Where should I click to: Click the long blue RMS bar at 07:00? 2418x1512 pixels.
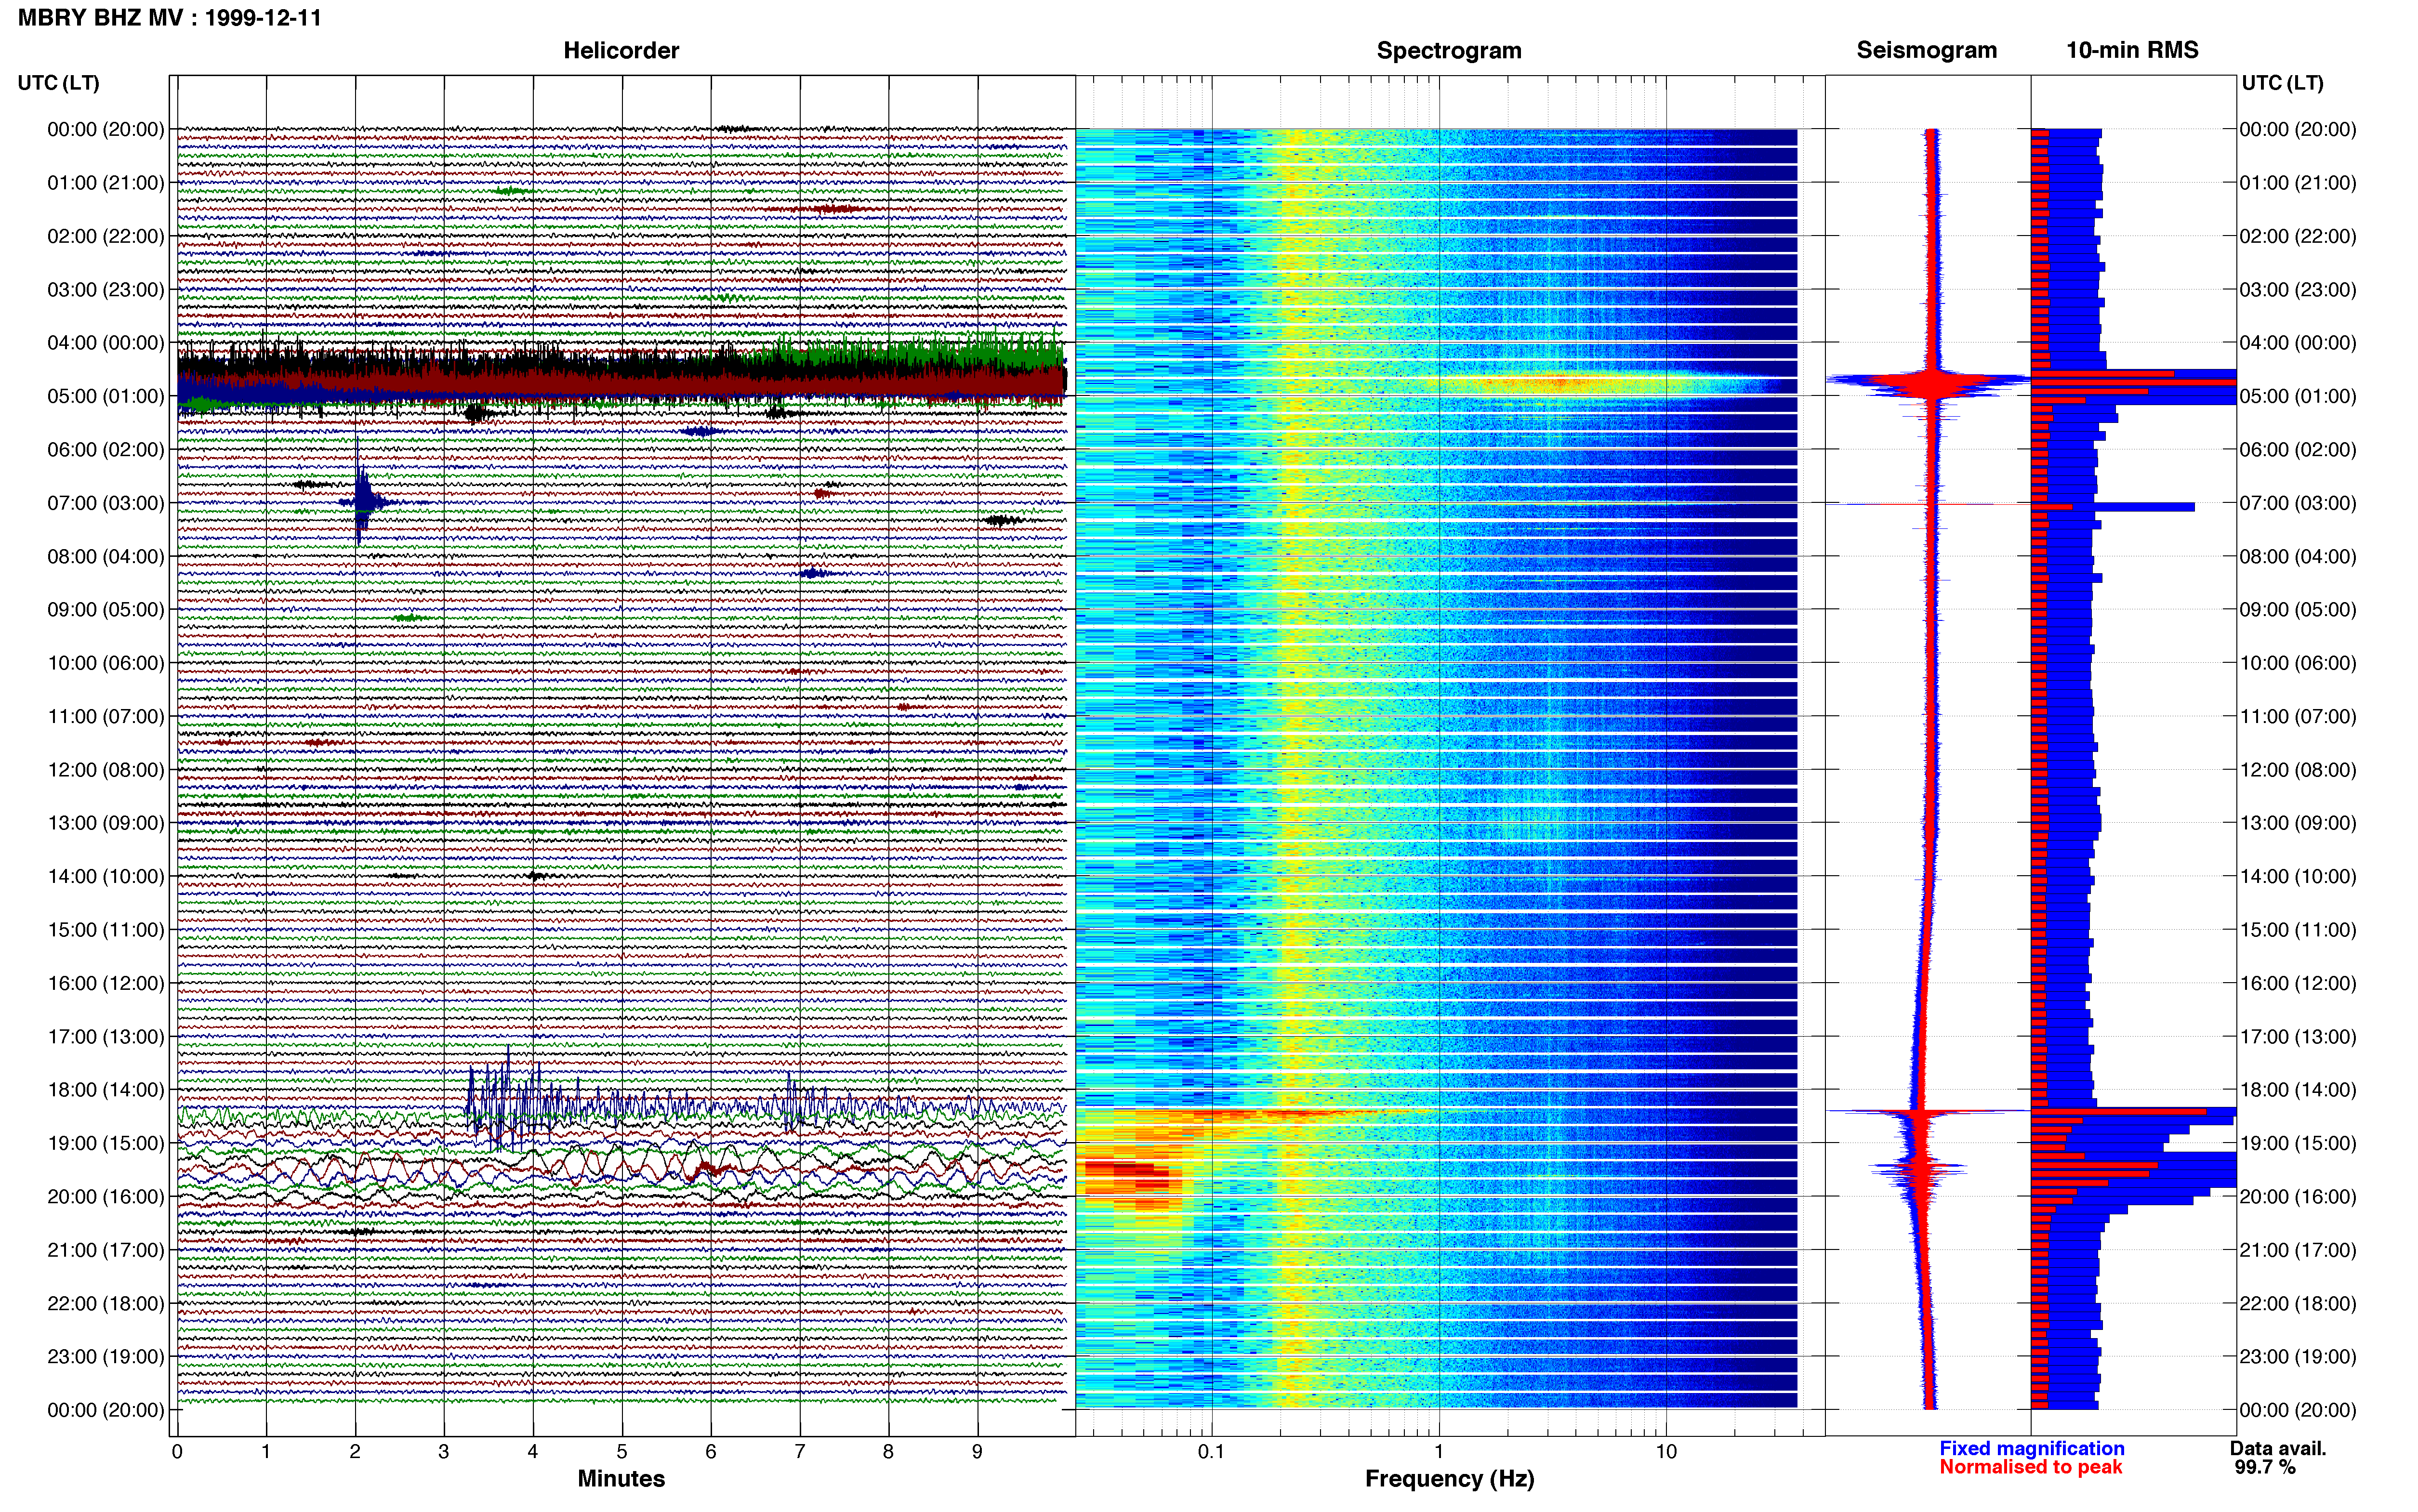(2113, 507)
